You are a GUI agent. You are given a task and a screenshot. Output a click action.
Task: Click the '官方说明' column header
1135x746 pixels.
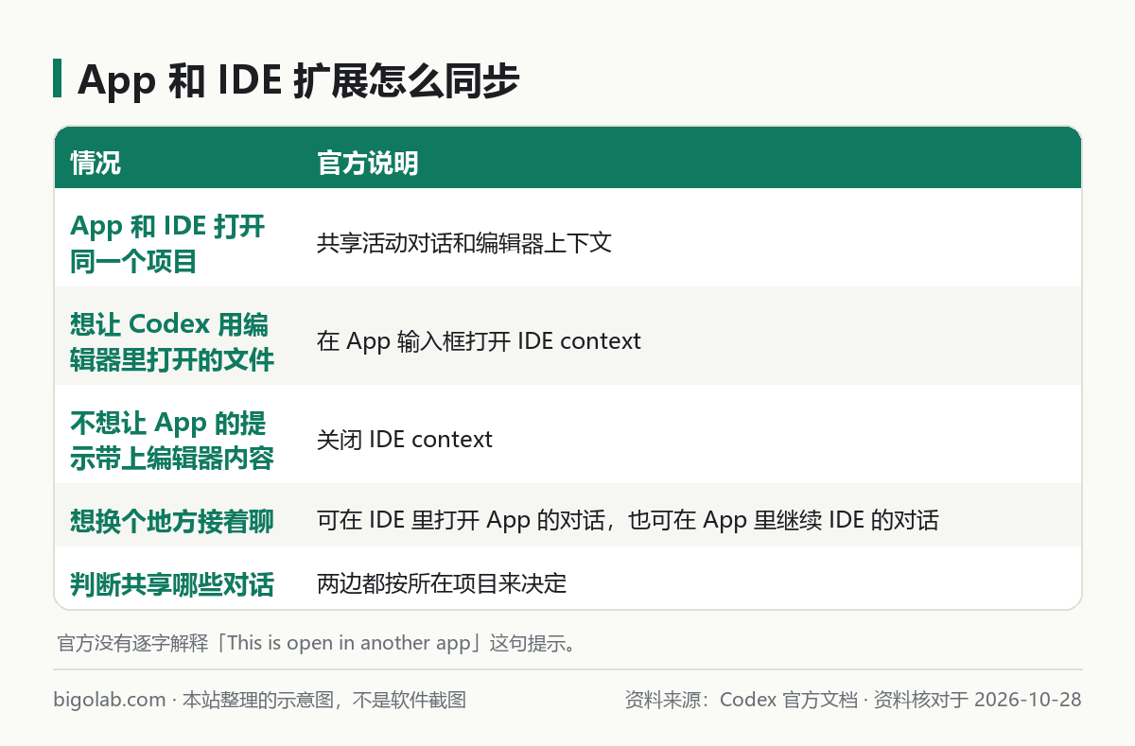[368, 163]
